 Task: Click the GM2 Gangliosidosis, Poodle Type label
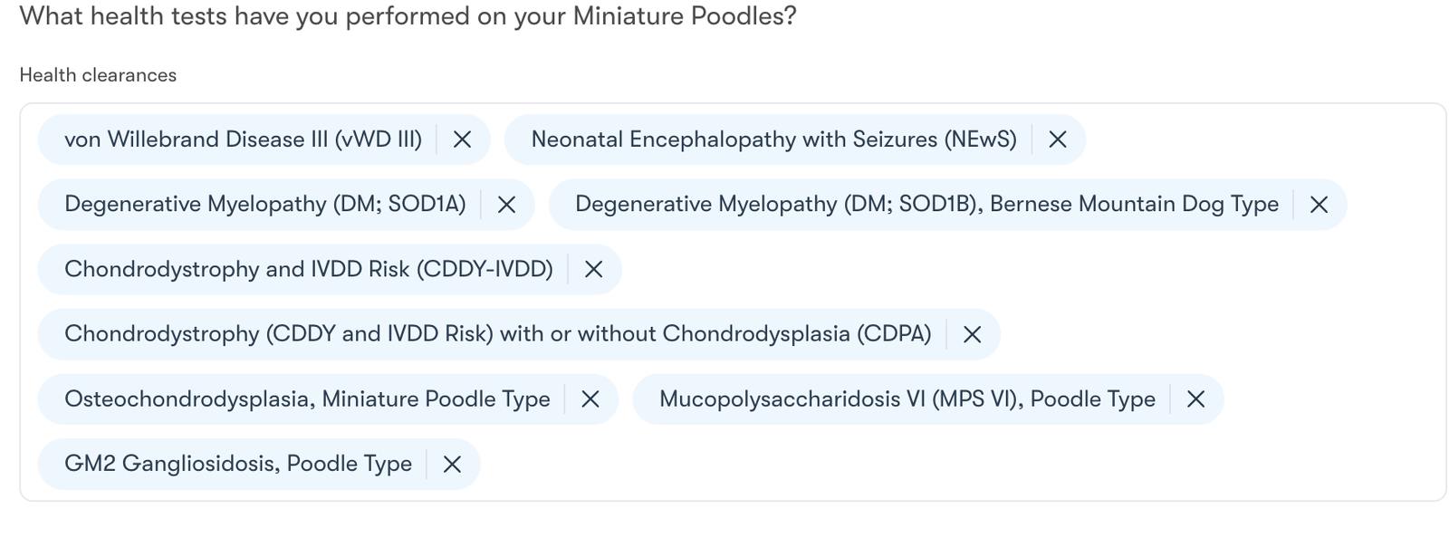[238, 465]
